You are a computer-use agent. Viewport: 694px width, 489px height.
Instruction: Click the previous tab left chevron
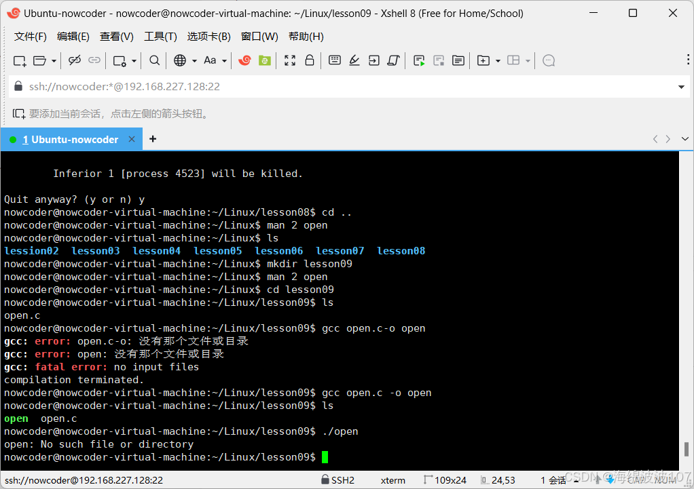point(655,139)
